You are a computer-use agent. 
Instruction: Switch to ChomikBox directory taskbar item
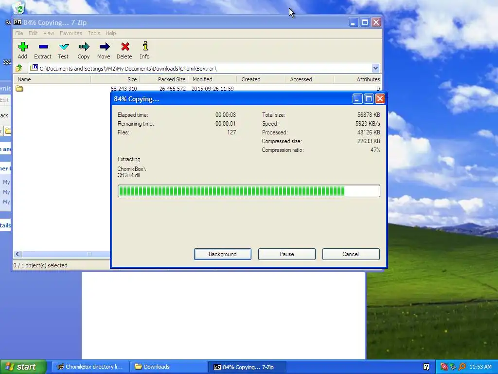tap(90, 367)
